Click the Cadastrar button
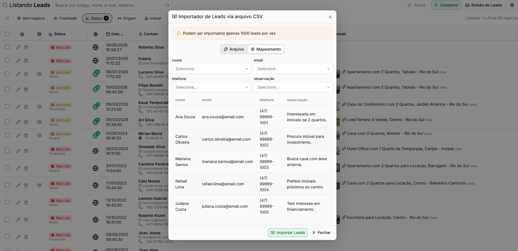Screen dimensions: 518x251 point(446,5)
